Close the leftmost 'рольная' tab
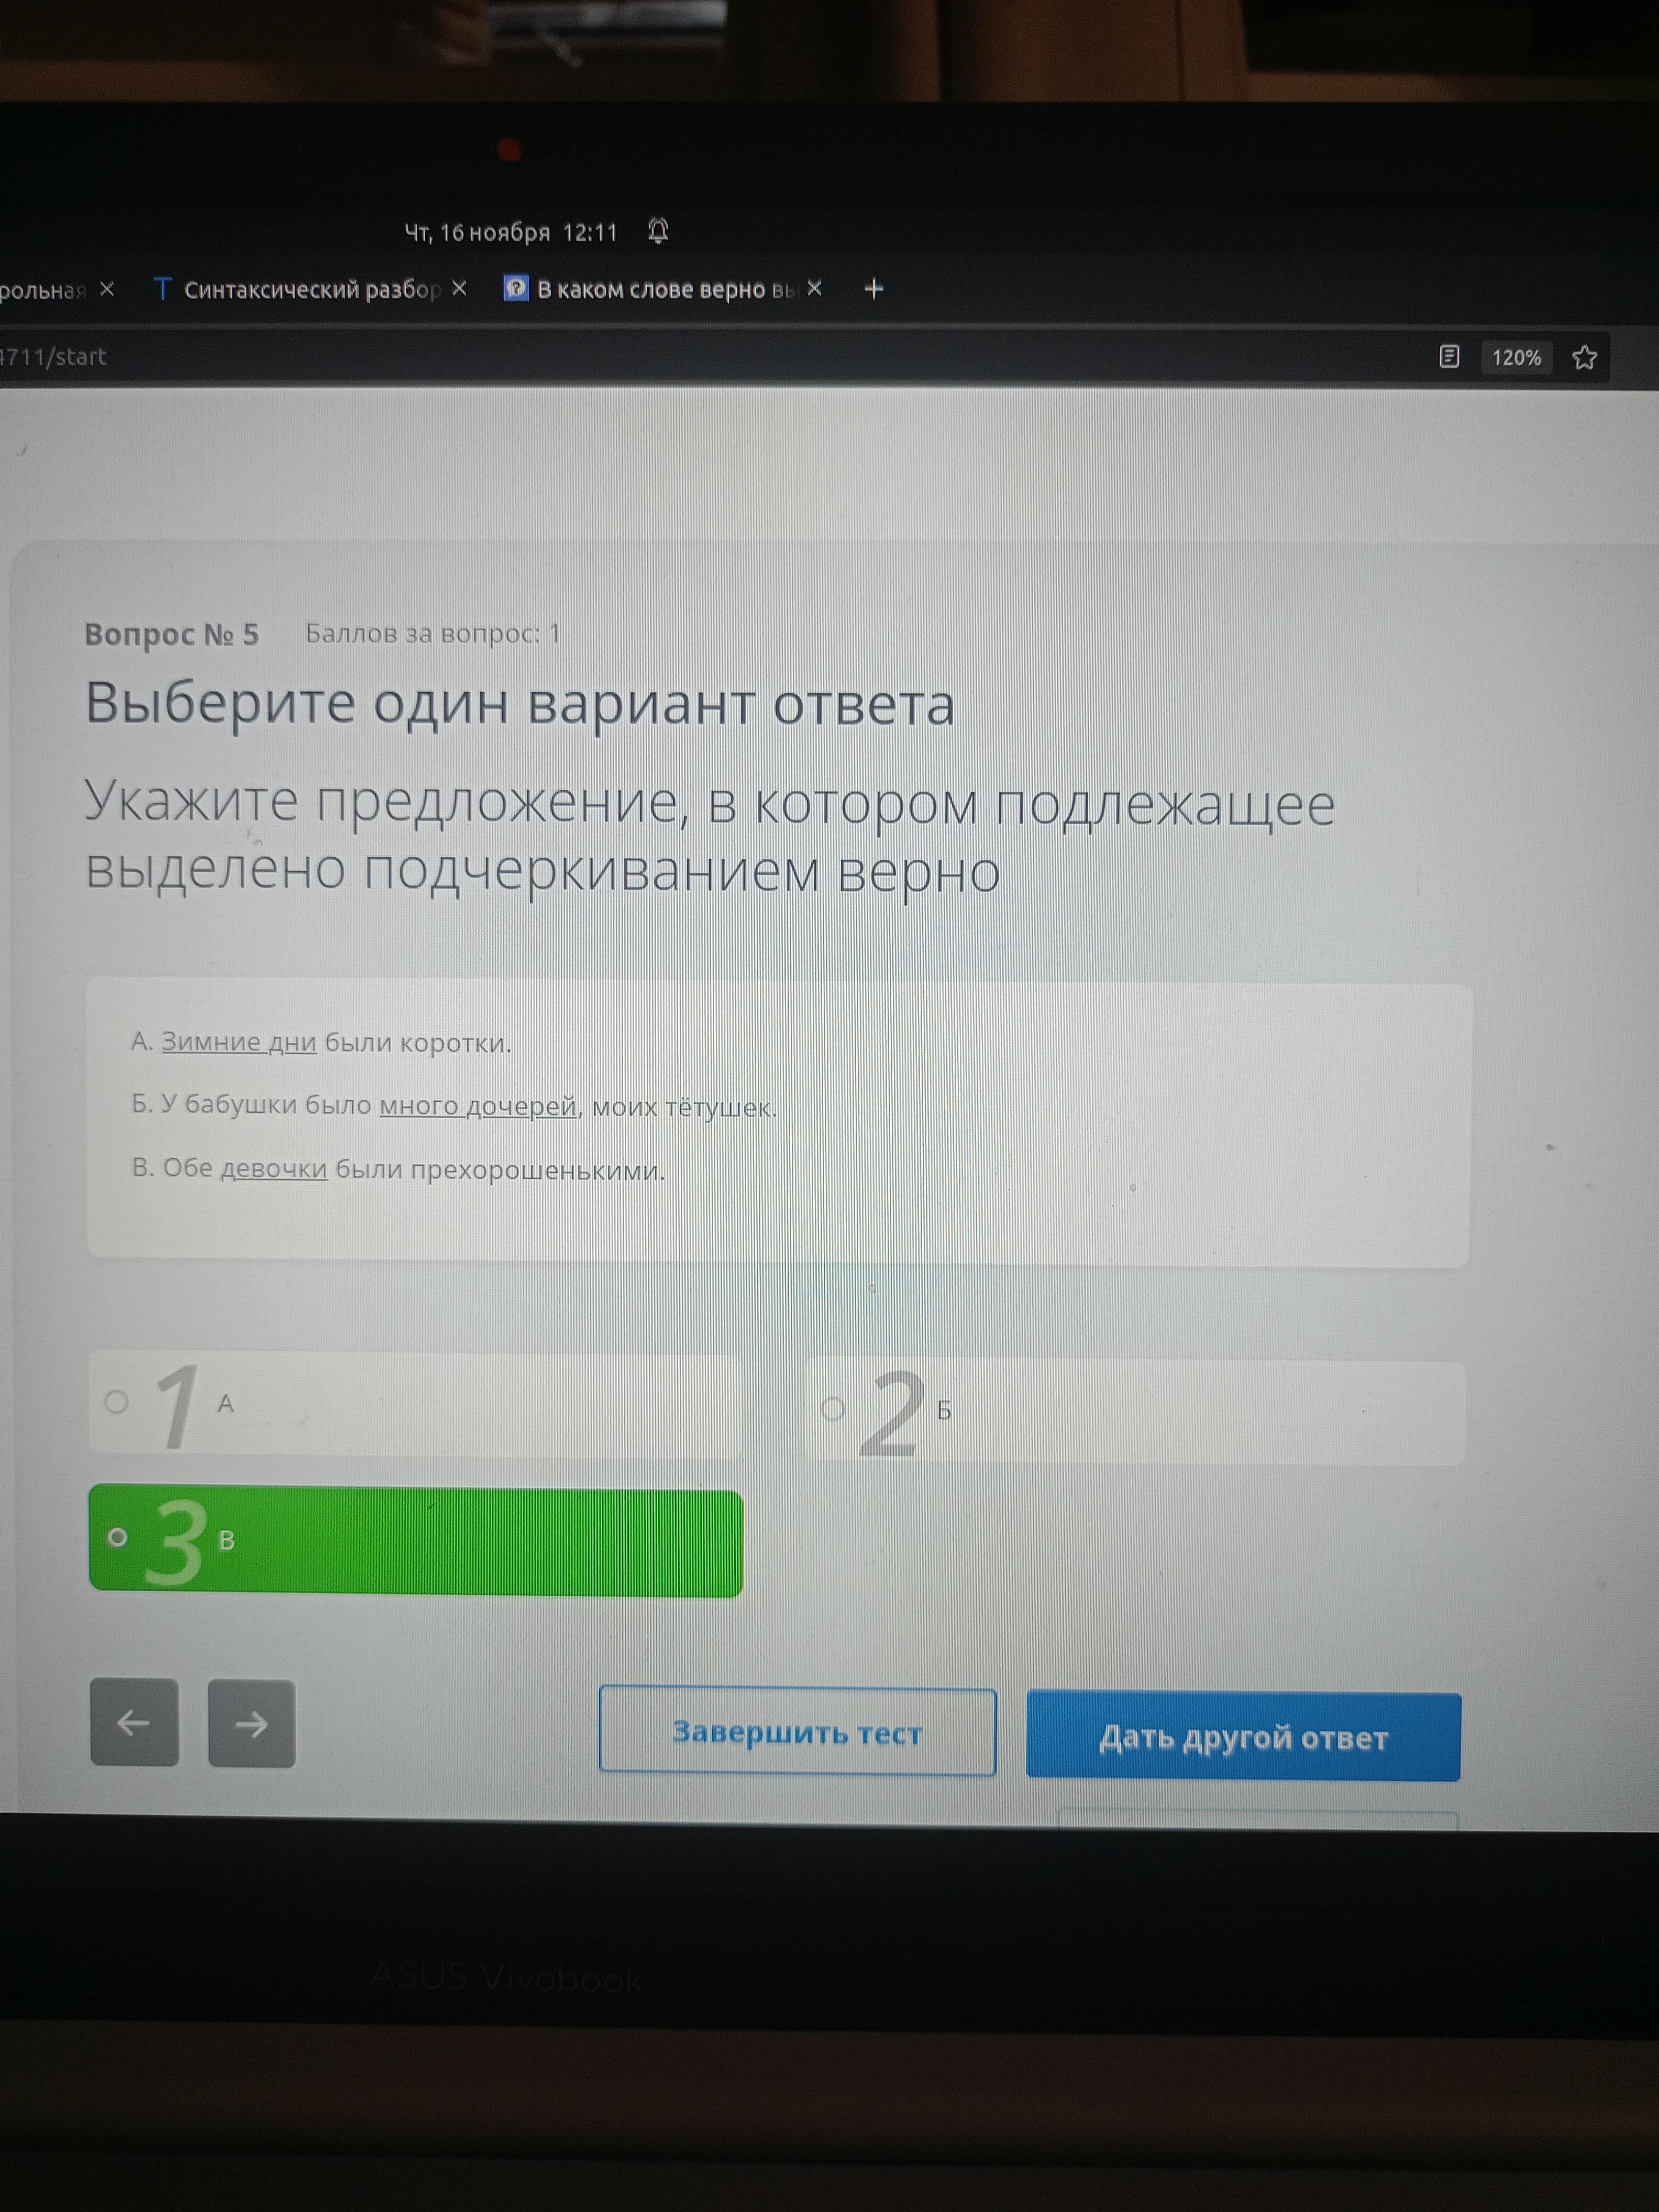This screenshot has height=2212, width=1659. (x=107, y=289)
